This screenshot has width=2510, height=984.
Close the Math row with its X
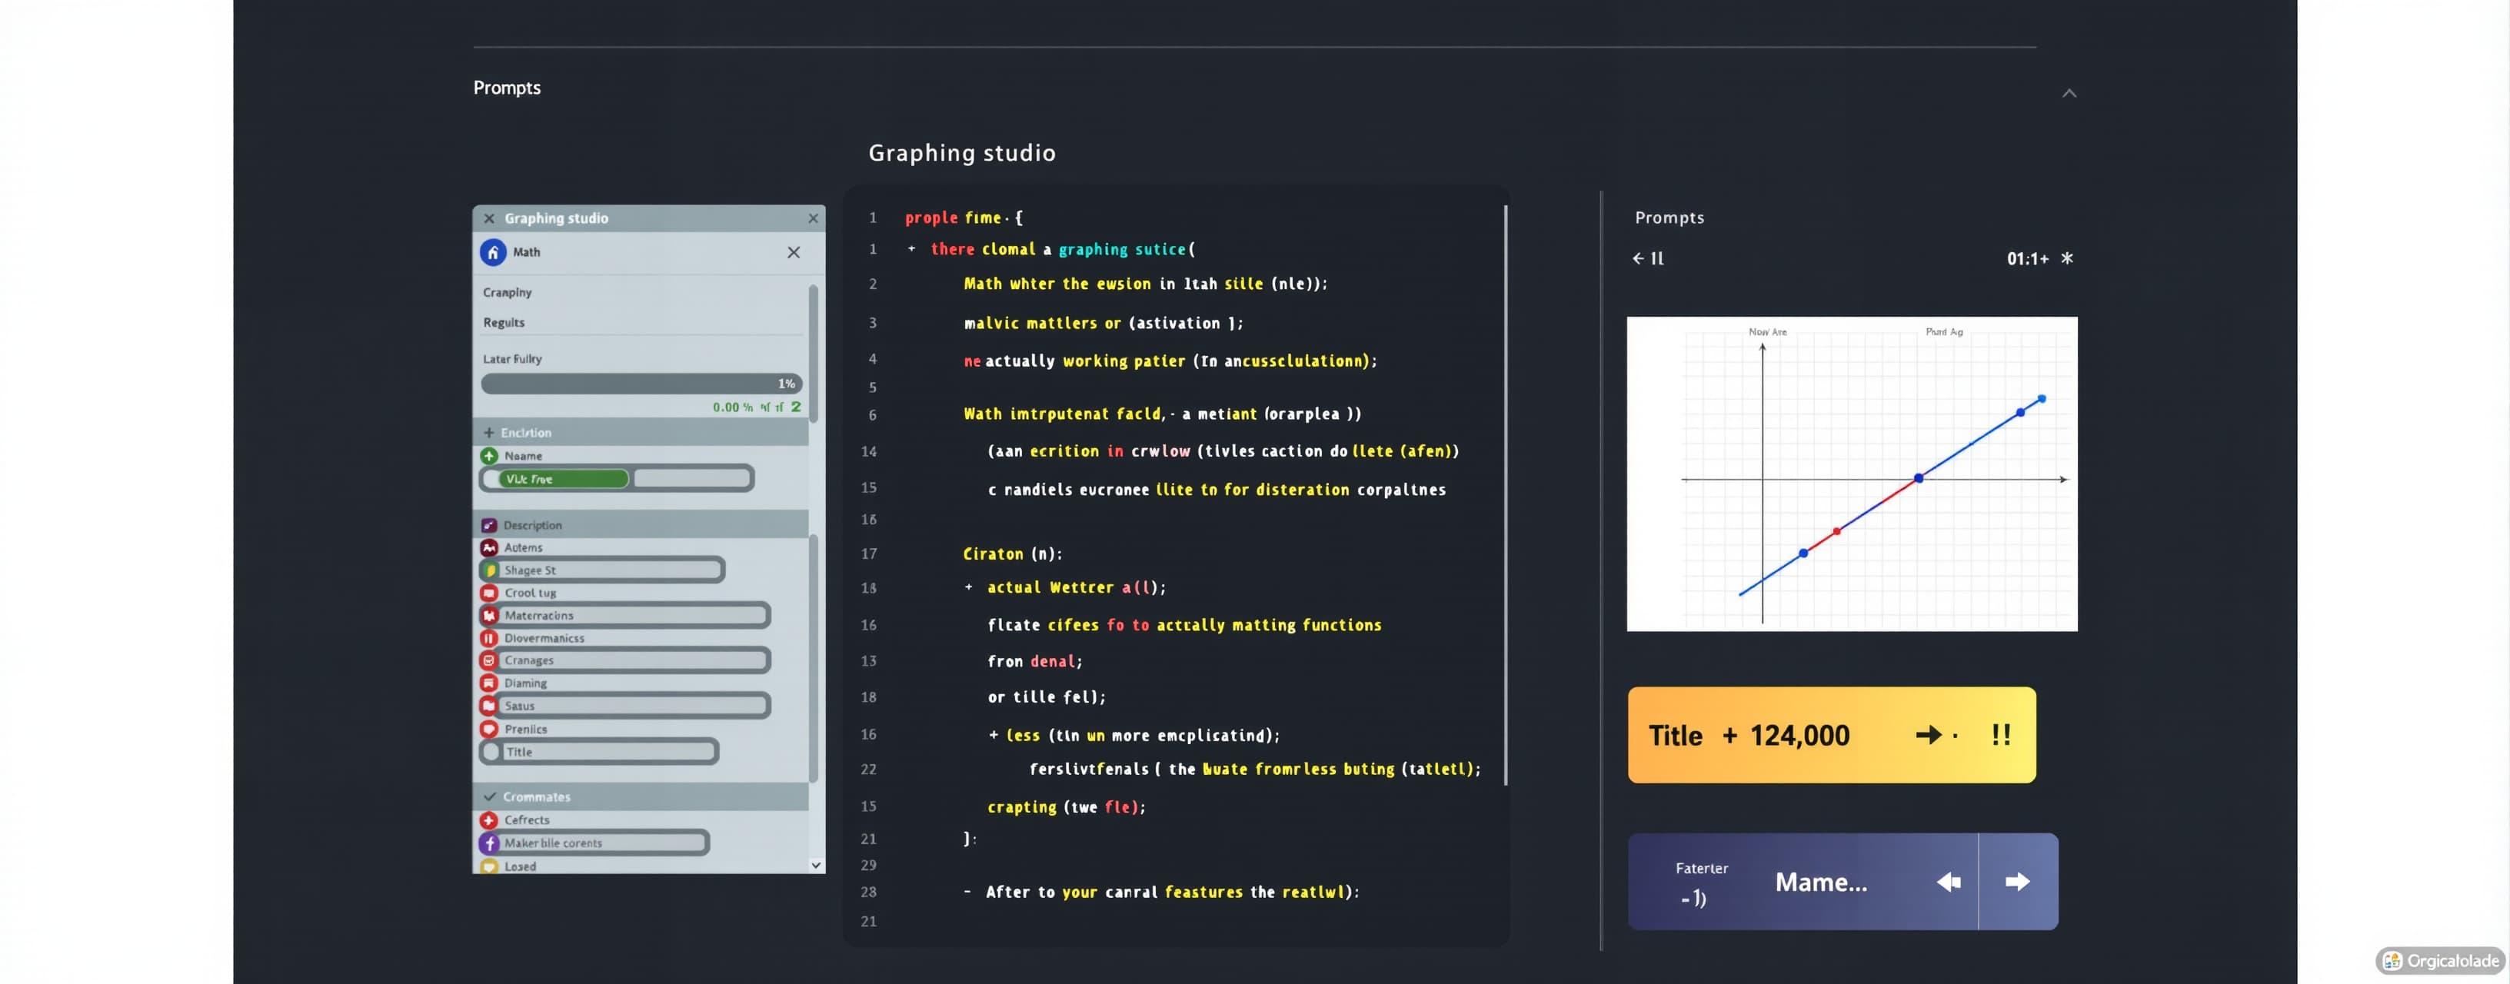[794, 252]
